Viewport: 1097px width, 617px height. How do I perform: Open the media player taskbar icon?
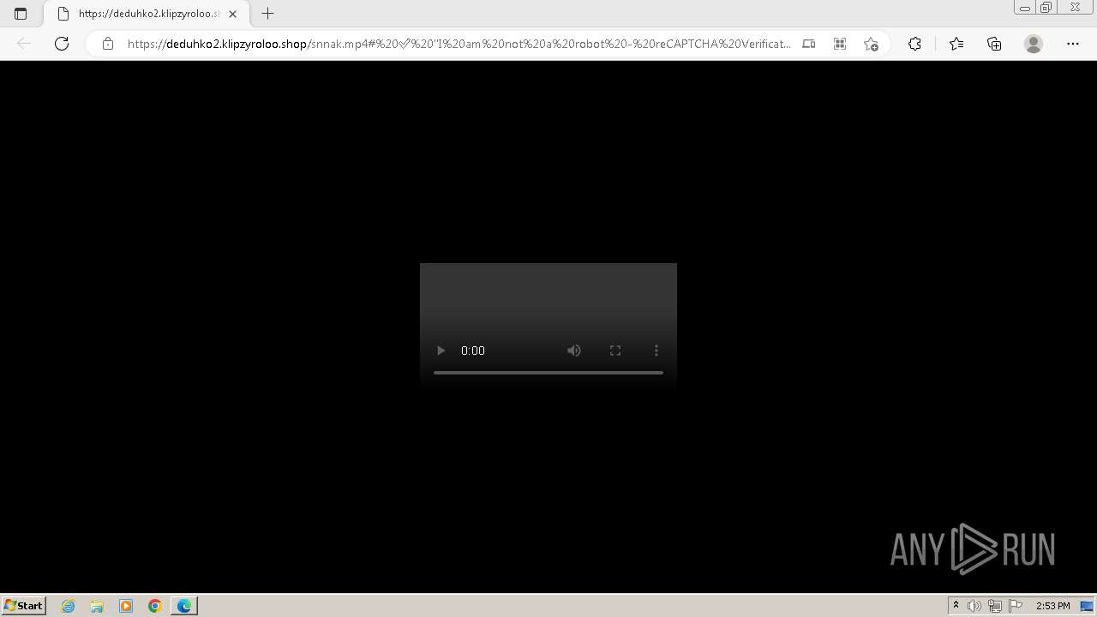pyautogui.click(x=126, y=606)
